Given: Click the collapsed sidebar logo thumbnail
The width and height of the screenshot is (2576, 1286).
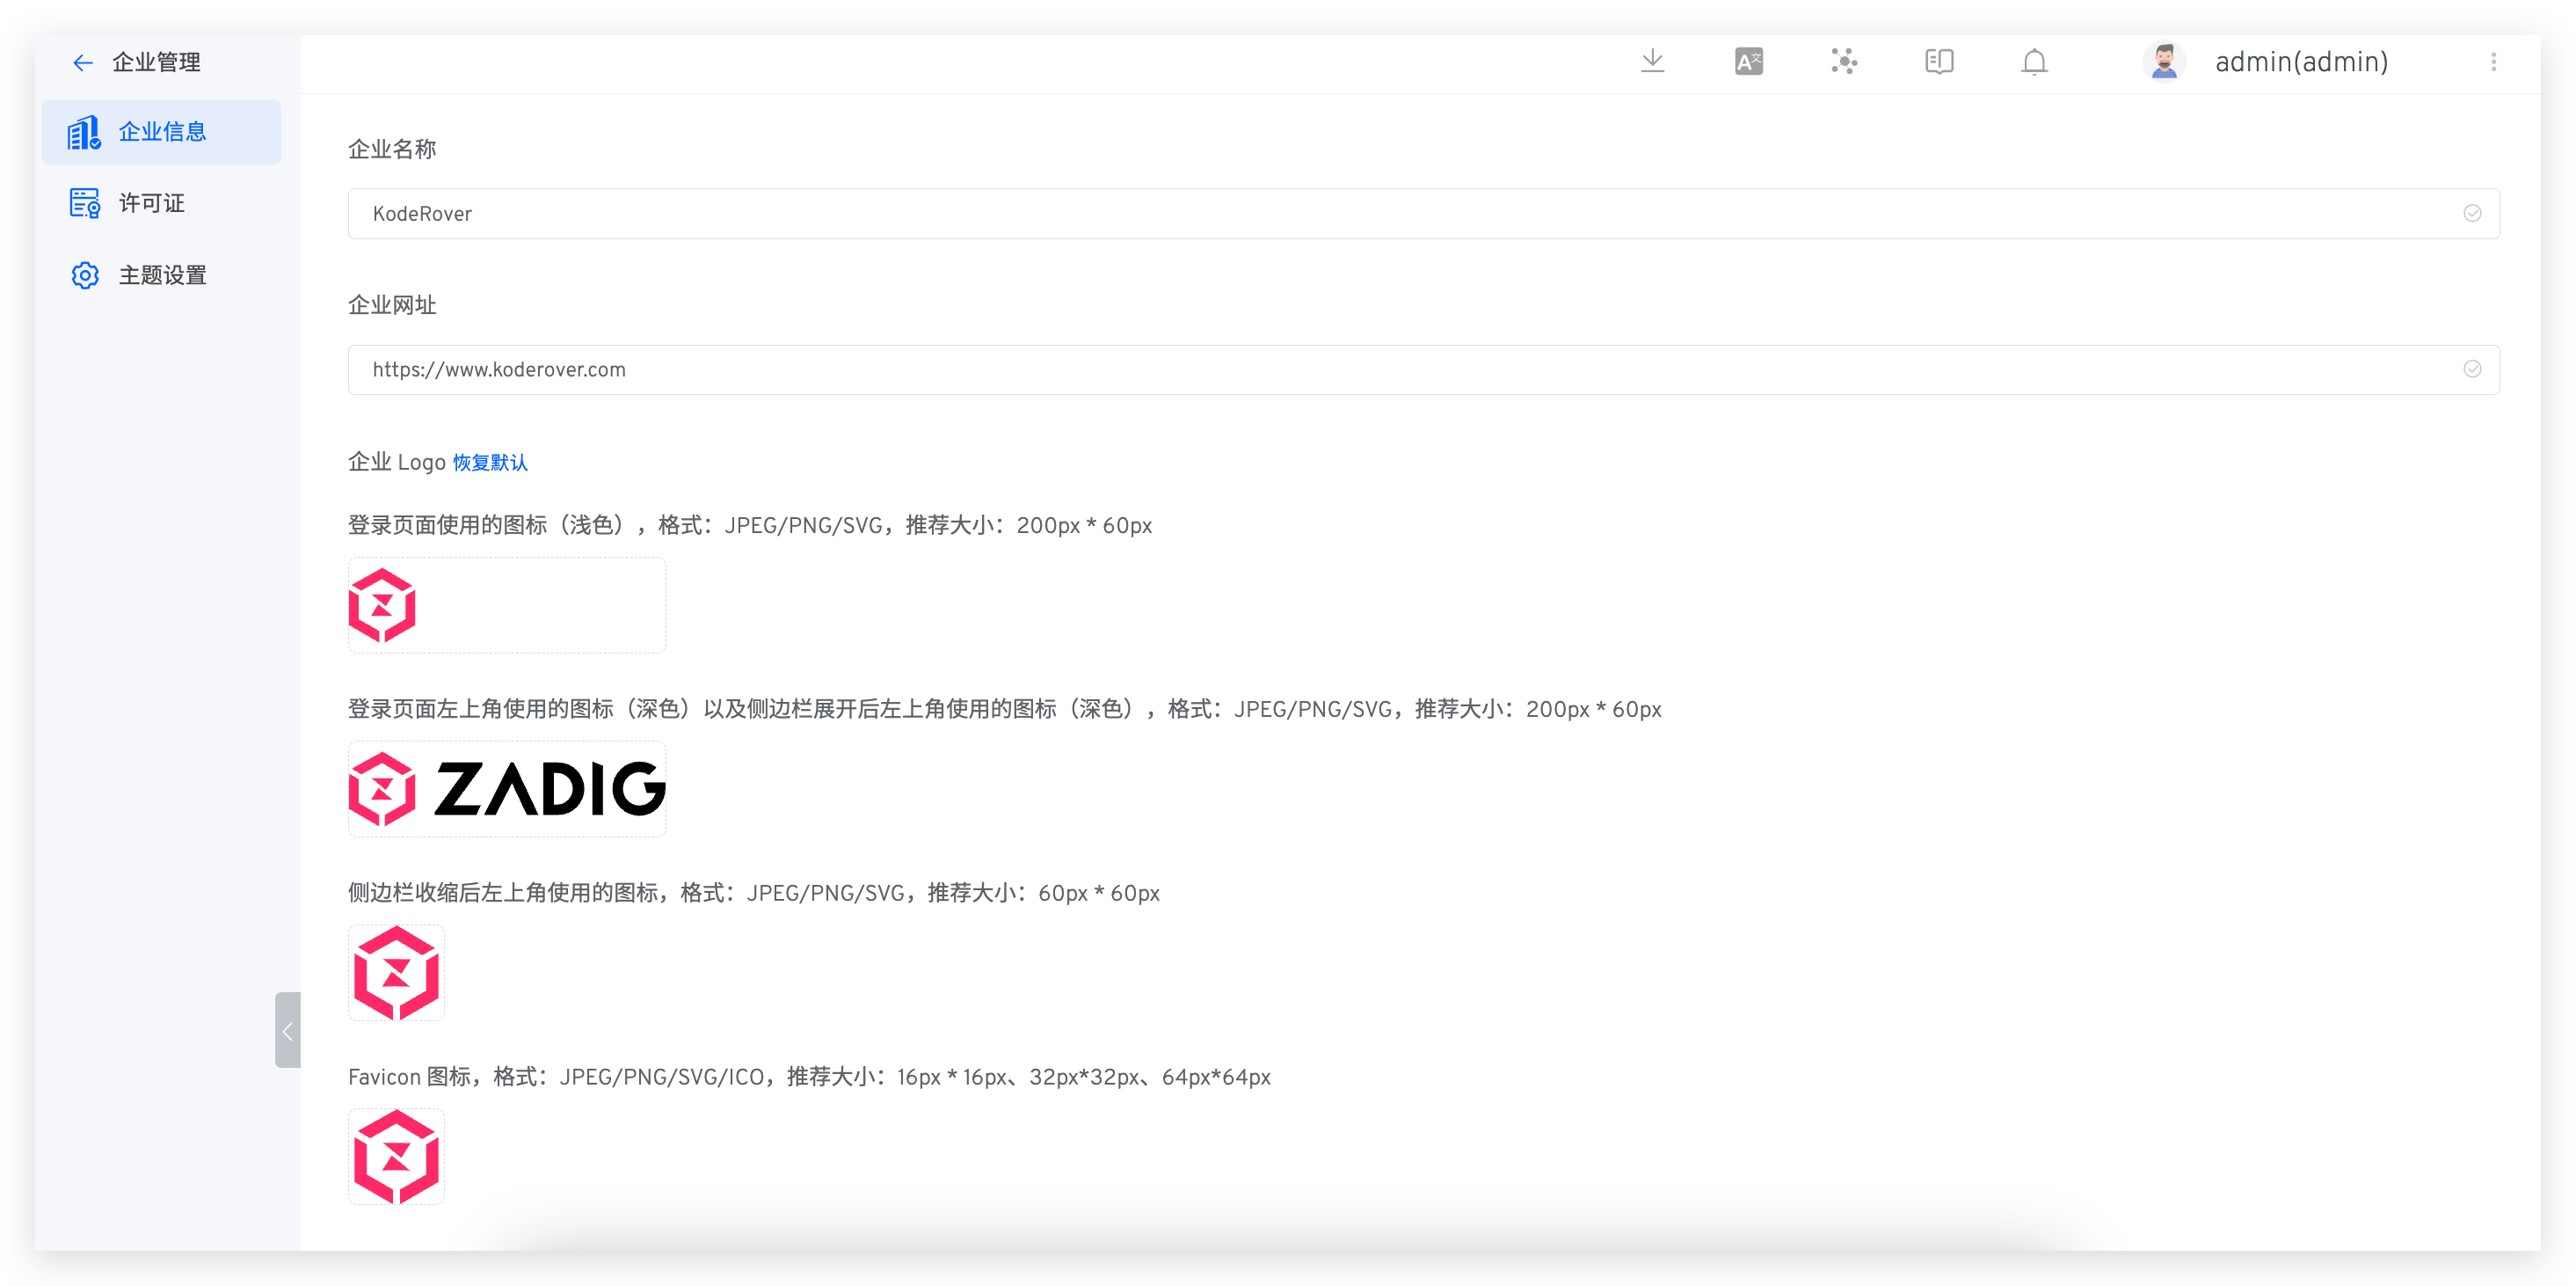Looking at the screenshot, I should pos(396,973).
